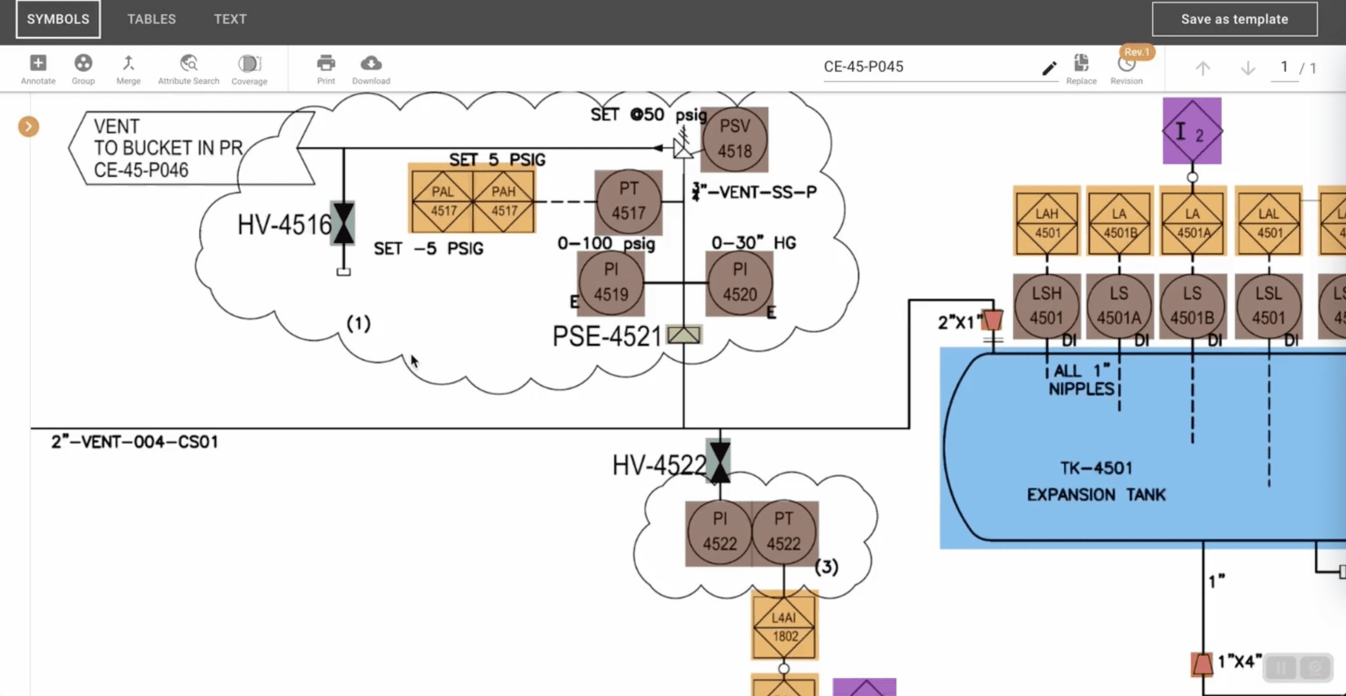Click the pencil icon to rename the document
The image size is (1346, 696).
tap(1049, 68)
